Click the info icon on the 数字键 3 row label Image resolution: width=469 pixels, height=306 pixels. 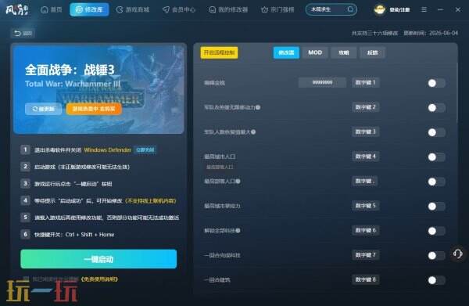click(x=253, y=131)
